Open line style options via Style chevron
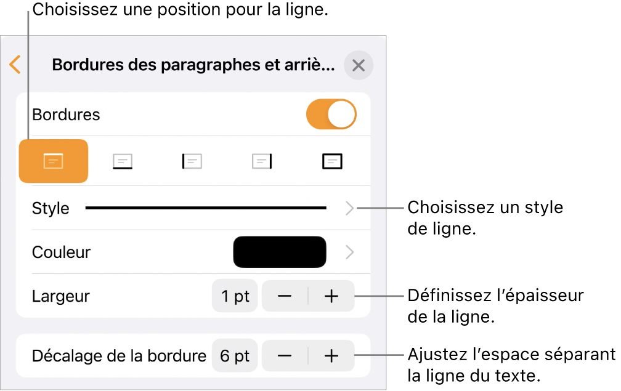 (x=350, y=208)
